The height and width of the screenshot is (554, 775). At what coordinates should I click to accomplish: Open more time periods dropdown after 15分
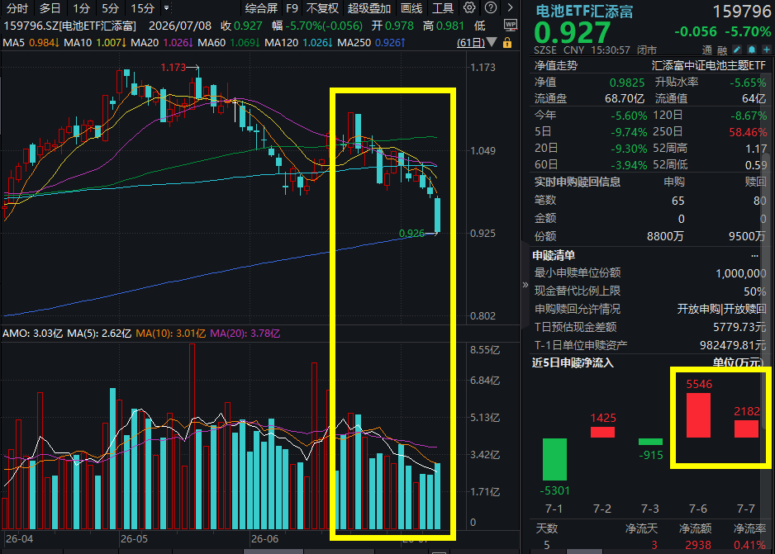pos(167,8)
